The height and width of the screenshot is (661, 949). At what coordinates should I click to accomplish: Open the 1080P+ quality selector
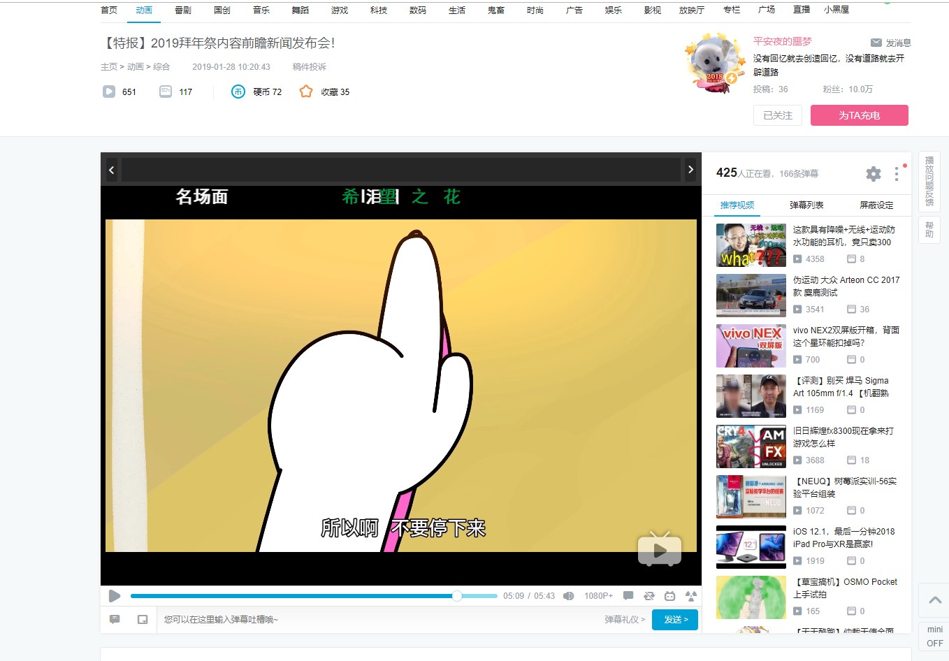pyautogui.click(x=599, y=596)
